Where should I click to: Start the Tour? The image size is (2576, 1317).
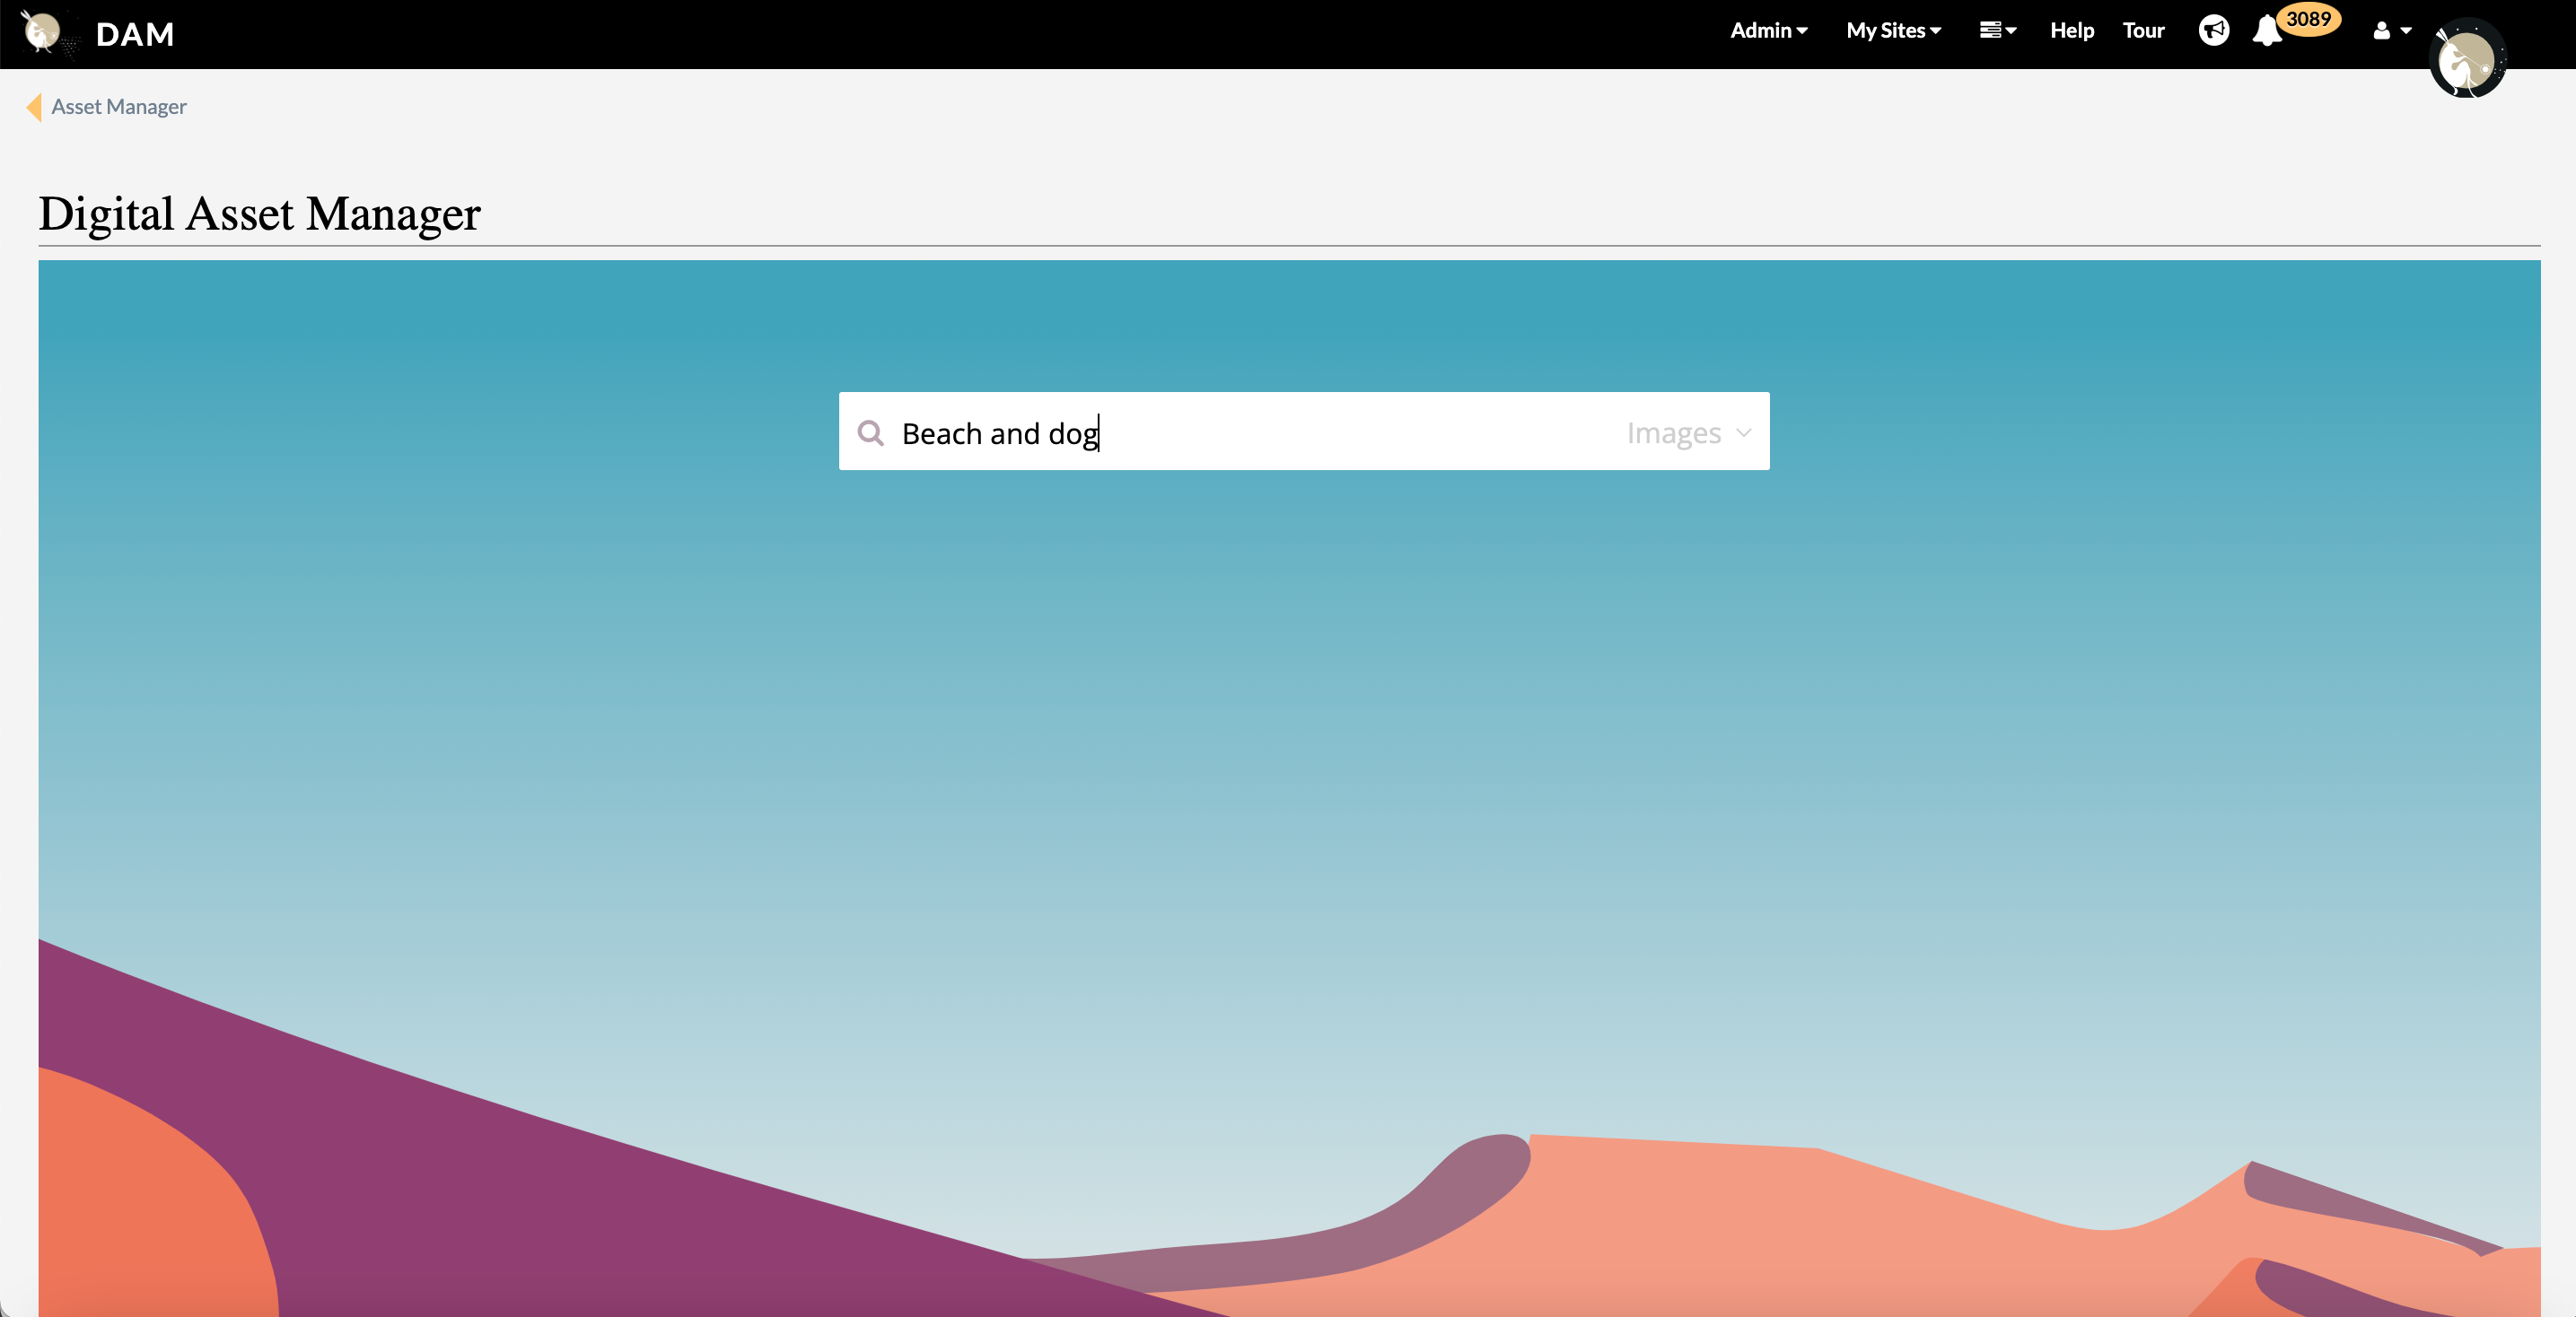[x=2143, y=31]
